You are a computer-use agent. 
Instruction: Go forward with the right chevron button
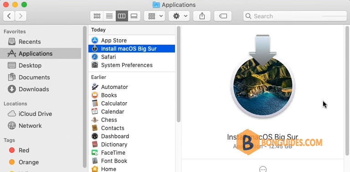click(21, 16)
